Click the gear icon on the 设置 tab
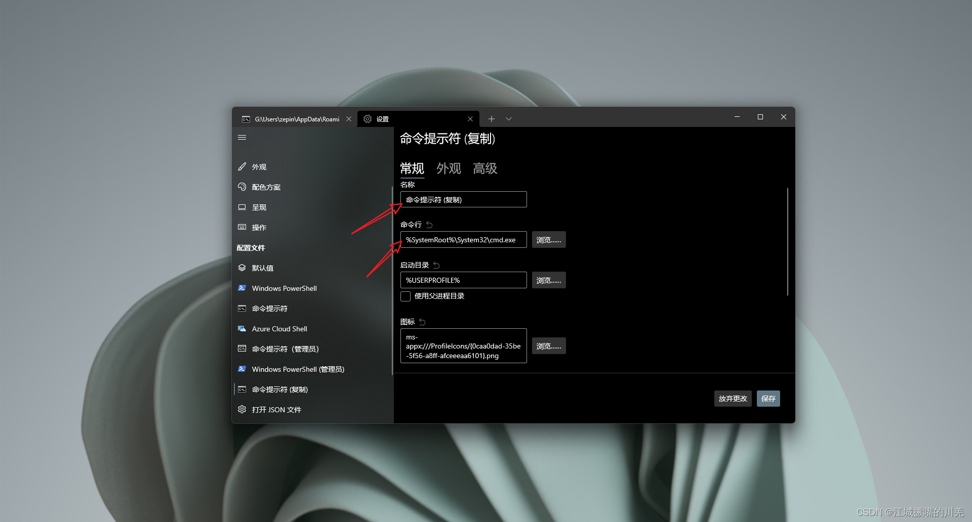Viewport: 972px width, 522px height. click(368, 119)
